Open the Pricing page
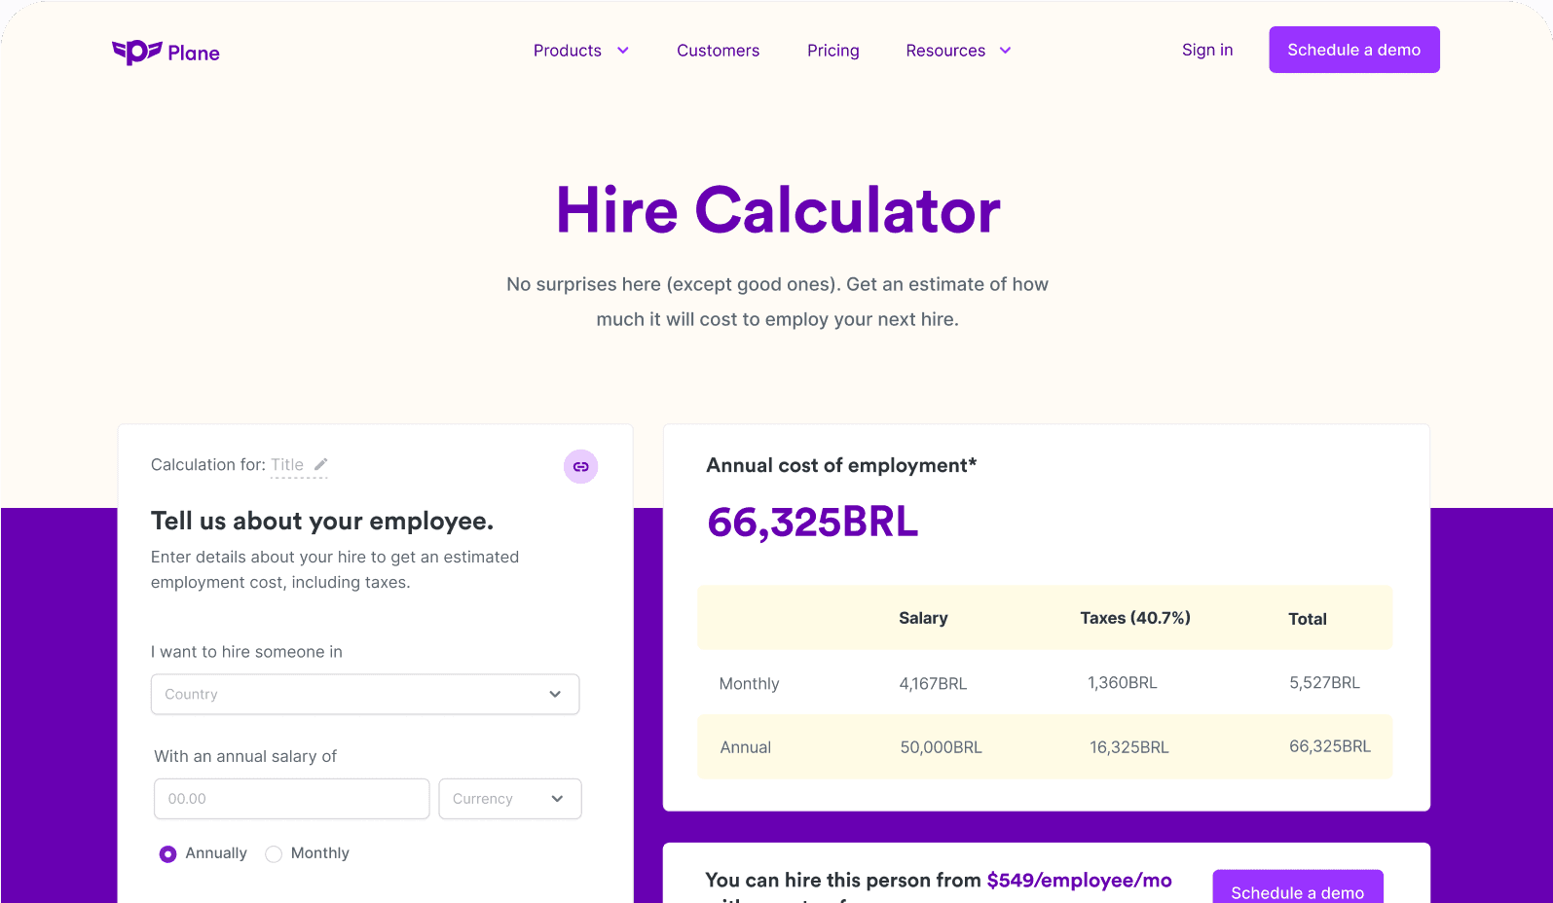This screenshot has height=903, width=1553. click(x=832, y=51)
